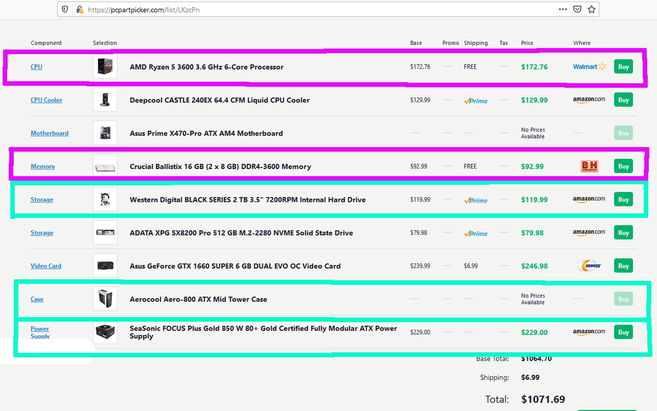Click ADATA XPG SX8200 Pro product name

(x=241, y=233)
